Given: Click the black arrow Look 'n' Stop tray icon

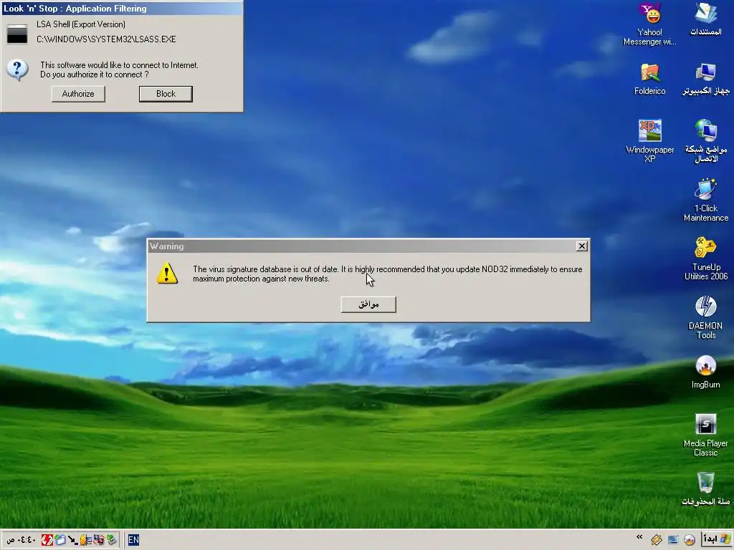Looking at the screenshot, I should (x=73, y=540).
